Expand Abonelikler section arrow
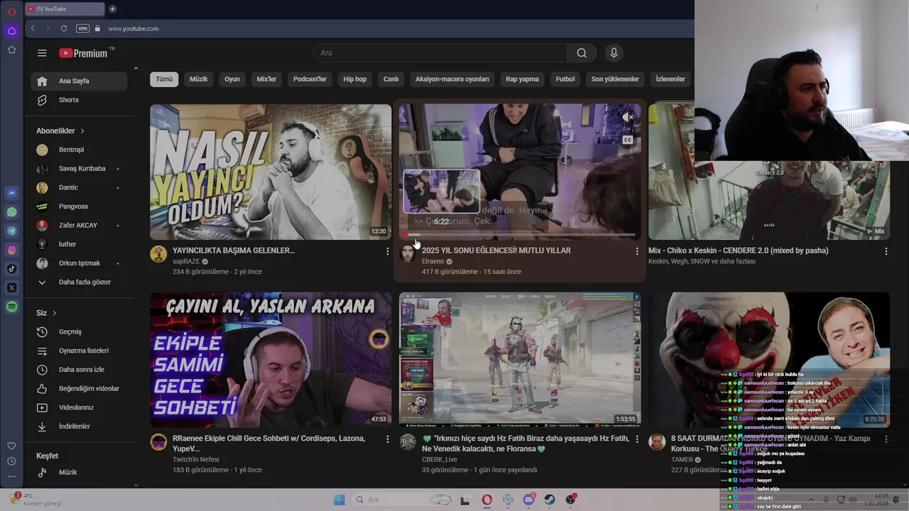This screenshot has height=511, width=909. tap(82, 131)
